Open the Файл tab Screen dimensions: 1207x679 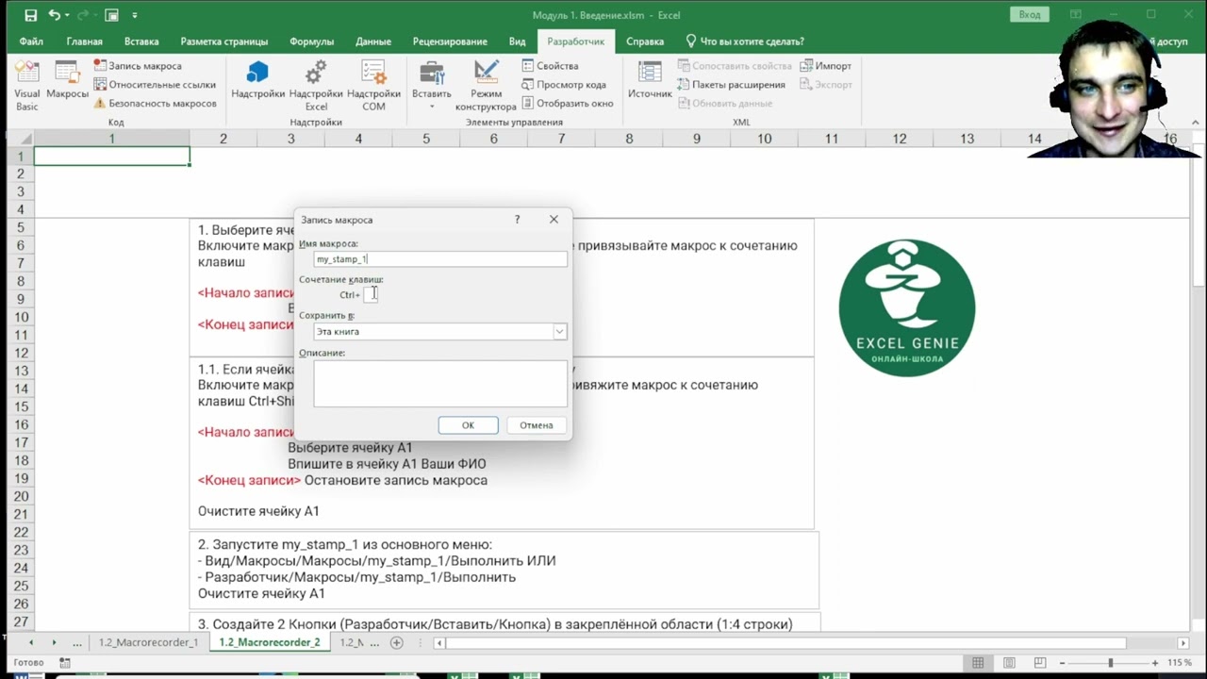(x=31, y=41)
